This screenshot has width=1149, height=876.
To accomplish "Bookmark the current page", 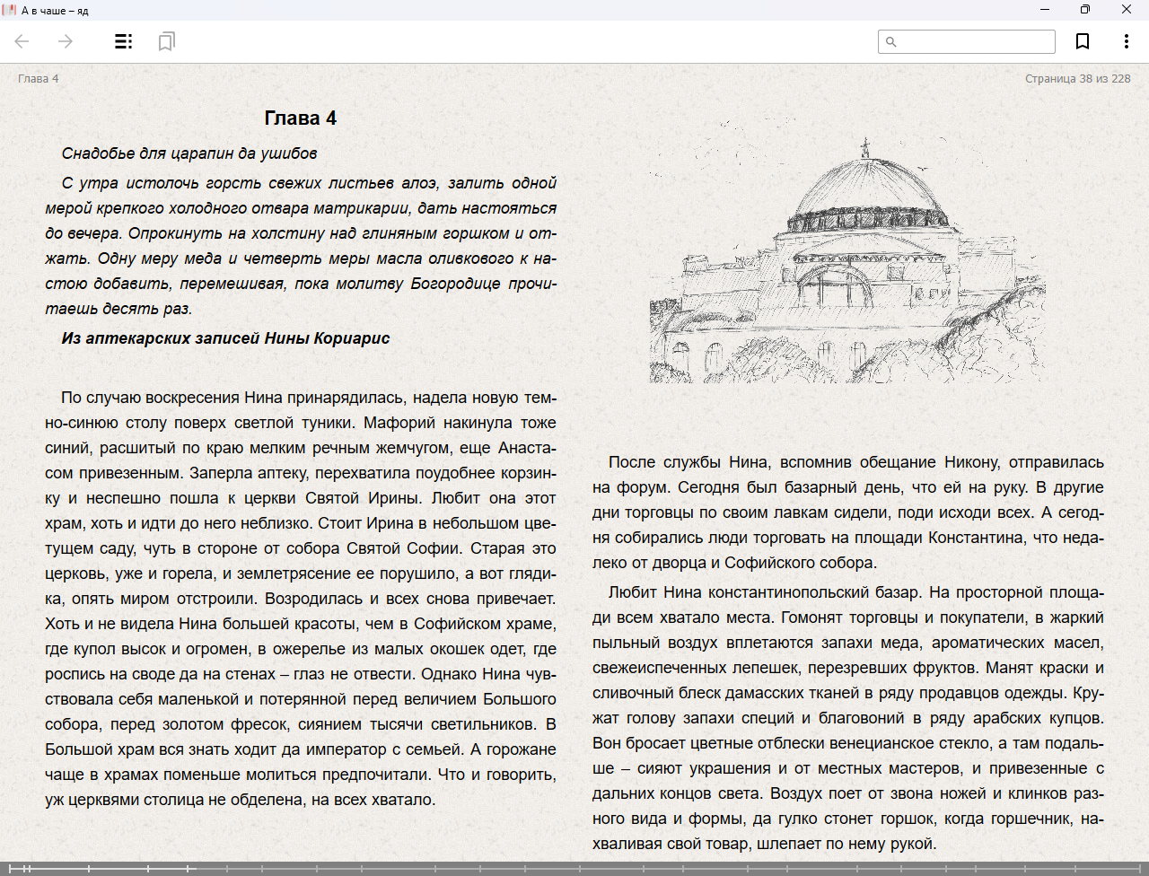I will [1083, 41].
